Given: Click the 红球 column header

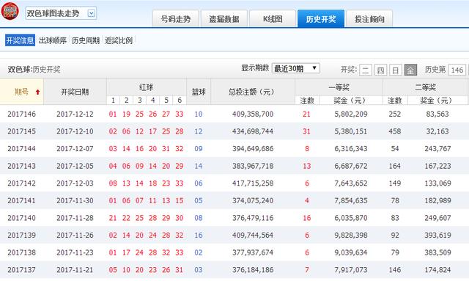Looking at the screenshot, I should coord(147,87).
